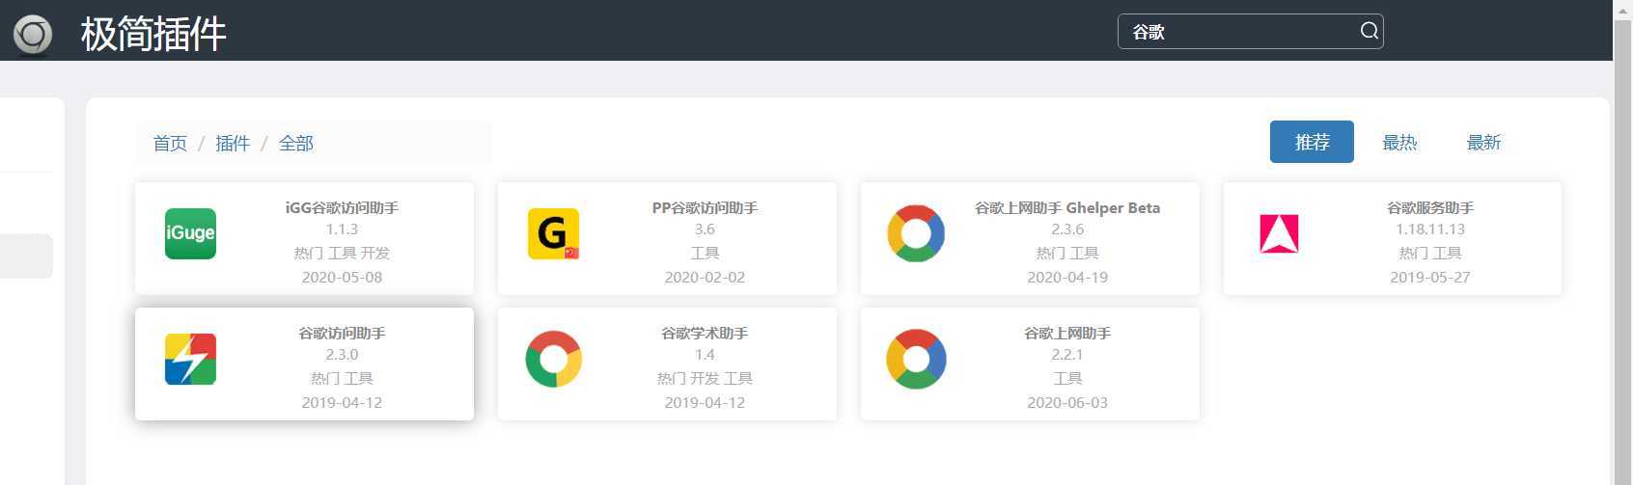Image resolution: width=1633 pixels, height=485 pixels.
Task: Open the 极简插件 site title
Action: coord(153,35)
